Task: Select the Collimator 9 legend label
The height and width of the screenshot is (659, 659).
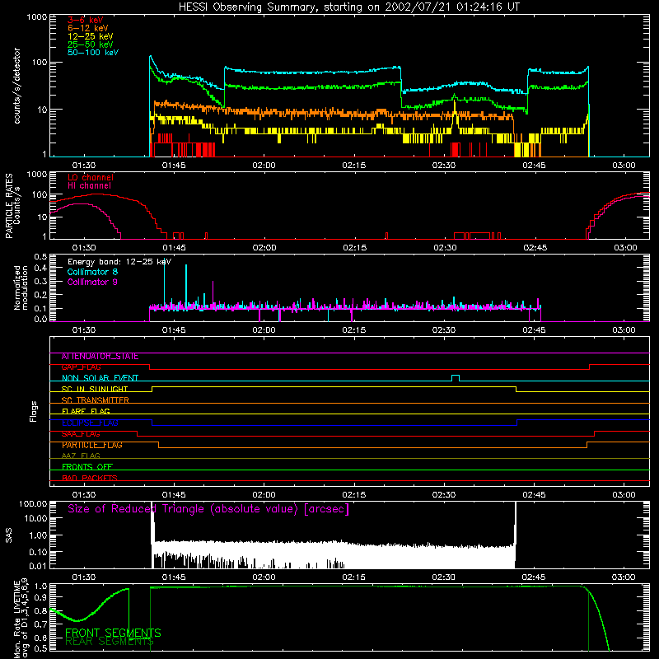Action: click(x=92, y=282)
